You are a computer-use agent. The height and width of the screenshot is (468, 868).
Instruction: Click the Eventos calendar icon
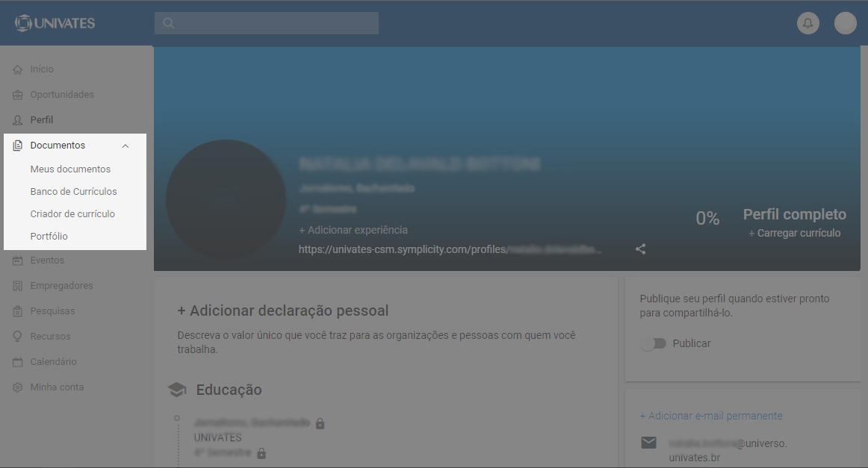(x=18, y=260)
